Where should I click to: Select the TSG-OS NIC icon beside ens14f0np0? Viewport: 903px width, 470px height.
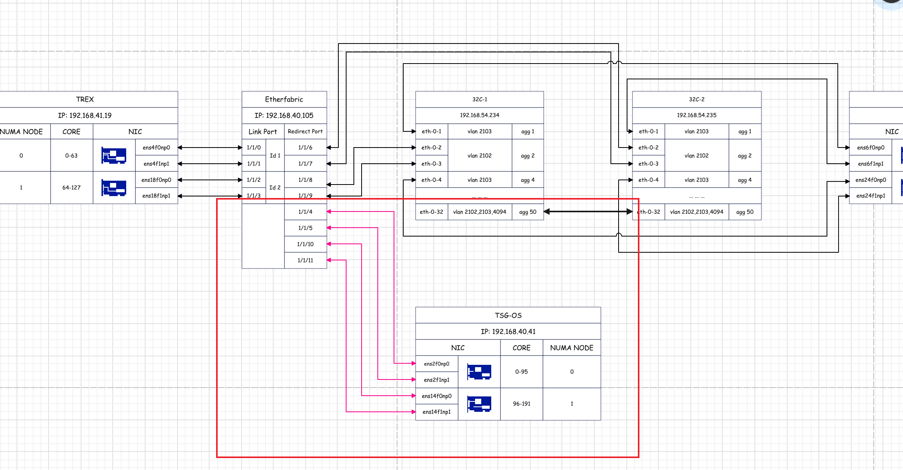tap(479, 404)
